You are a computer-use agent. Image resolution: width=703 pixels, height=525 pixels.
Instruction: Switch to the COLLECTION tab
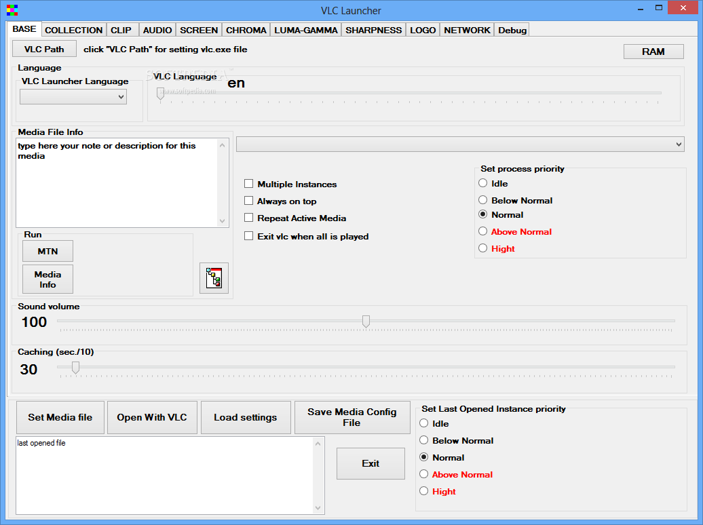pos(73,30)
